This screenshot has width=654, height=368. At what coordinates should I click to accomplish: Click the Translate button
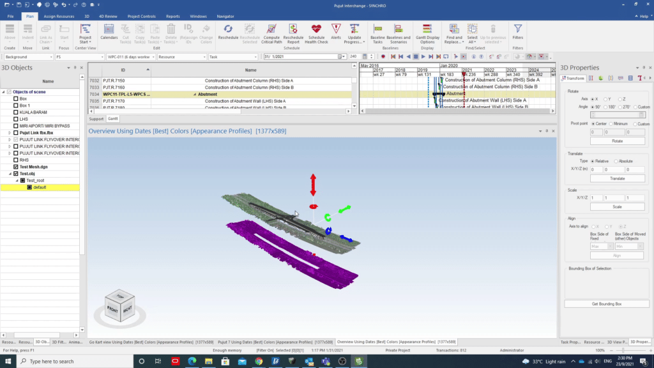click(x=618, y=179)
